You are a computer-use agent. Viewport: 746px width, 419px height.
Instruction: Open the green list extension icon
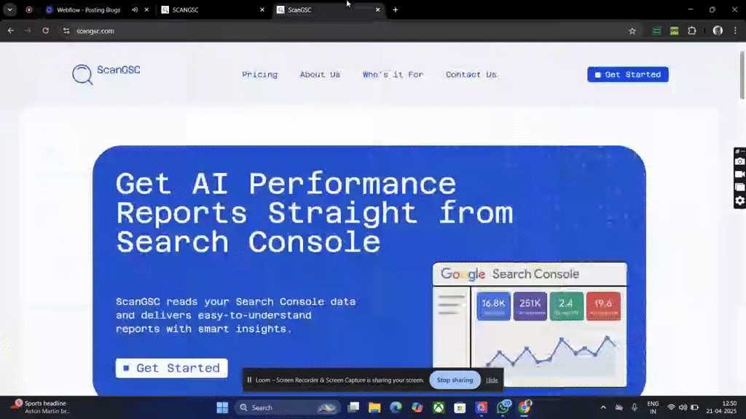[656, 31]
